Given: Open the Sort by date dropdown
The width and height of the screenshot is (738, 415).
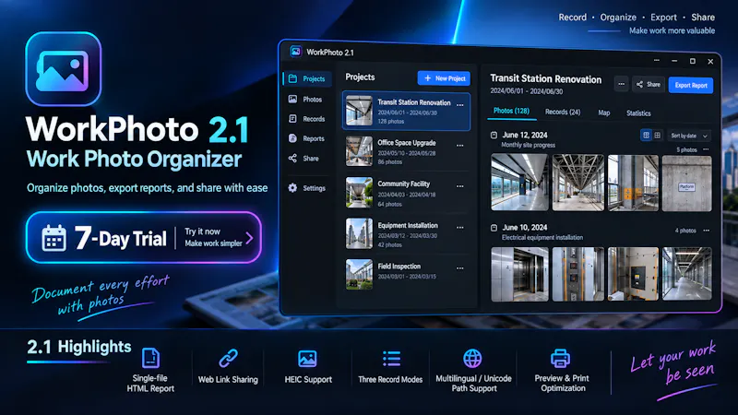Looking at the screenshot, I should [689, 136].
